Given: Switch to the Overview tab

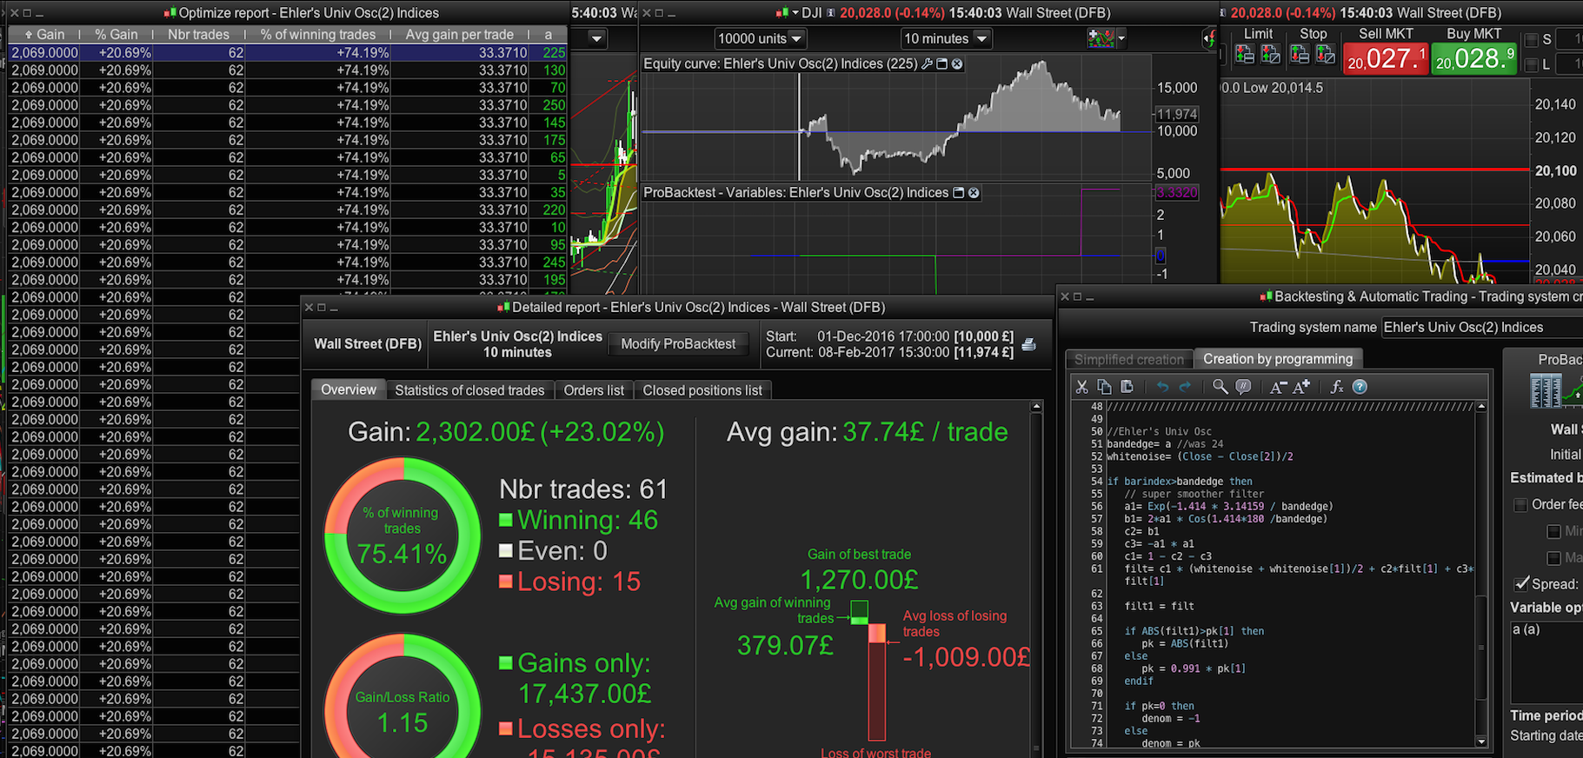Looking at the screenshot, I should click(349, 390).
